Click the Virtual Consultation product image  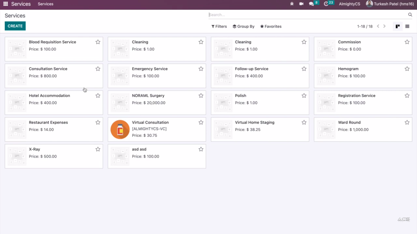pyautogui.click(x=120, y=129)
